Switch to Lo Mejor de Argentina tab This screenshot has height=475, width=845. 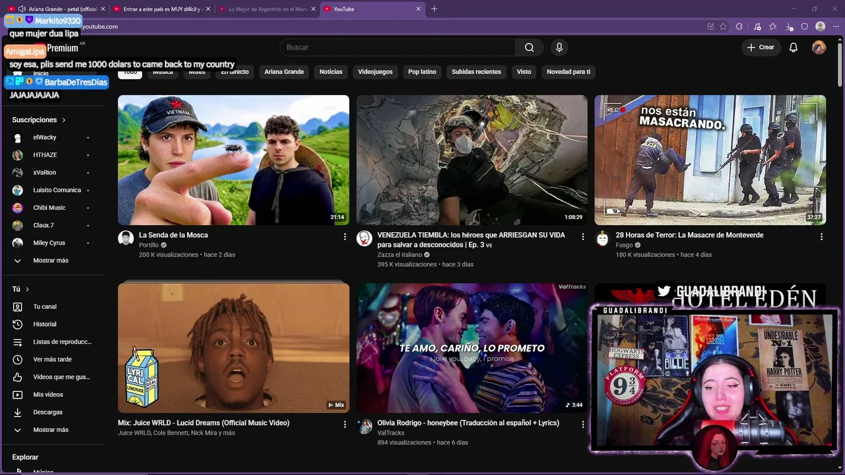pos(267,9)
